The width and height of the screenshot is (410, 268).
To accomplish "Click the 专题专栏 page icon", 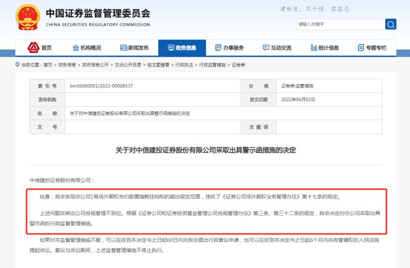I will [361, 48].
